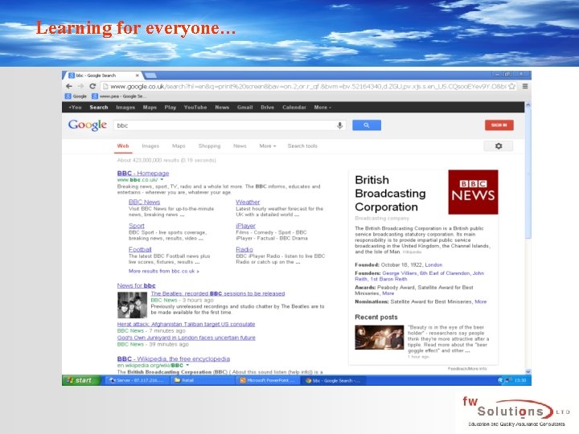Open the Beatles news thumbnail
The height and width of the screenshot is (434, 579).
click(132, 305)
